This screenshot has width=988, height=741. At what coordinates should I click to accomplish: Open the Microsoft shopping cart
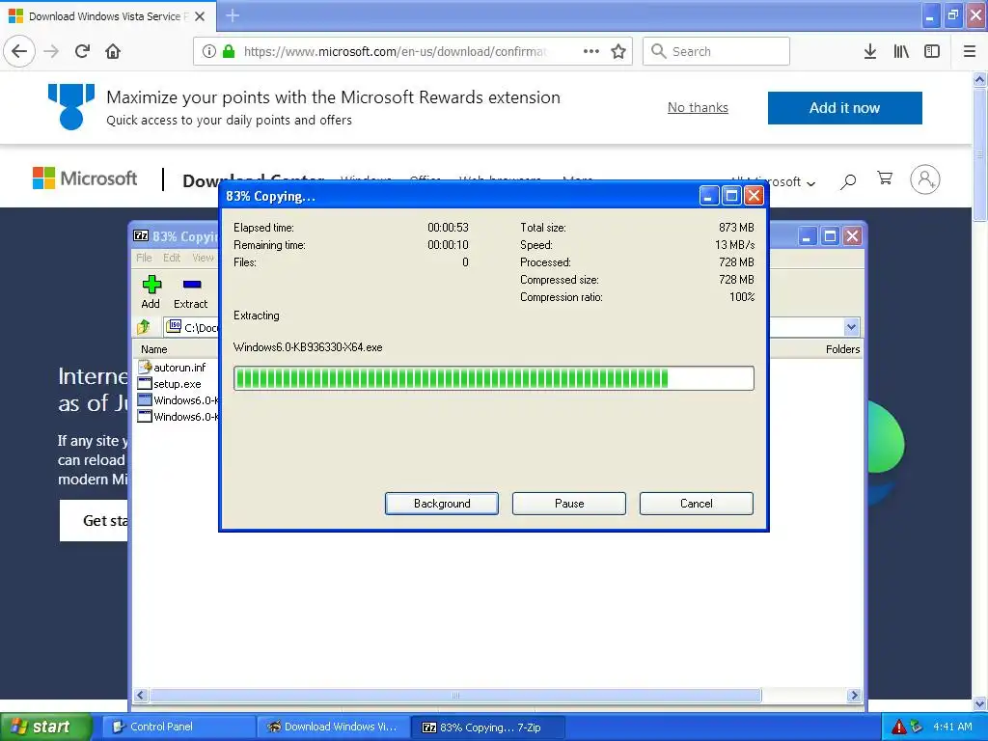pyautogui.click(x=885, y=178)
